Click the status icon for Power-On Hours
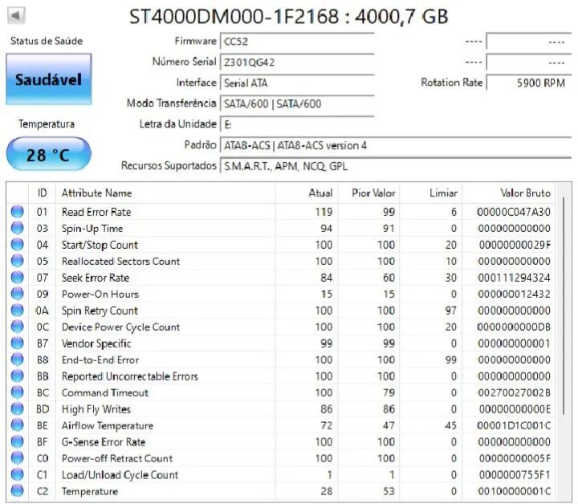 pos(18,294)
